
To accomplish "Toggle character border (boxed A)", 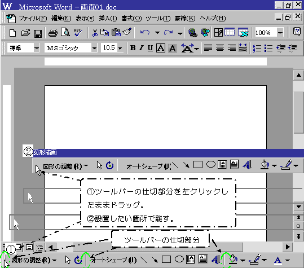I will (x=161, y=48).
